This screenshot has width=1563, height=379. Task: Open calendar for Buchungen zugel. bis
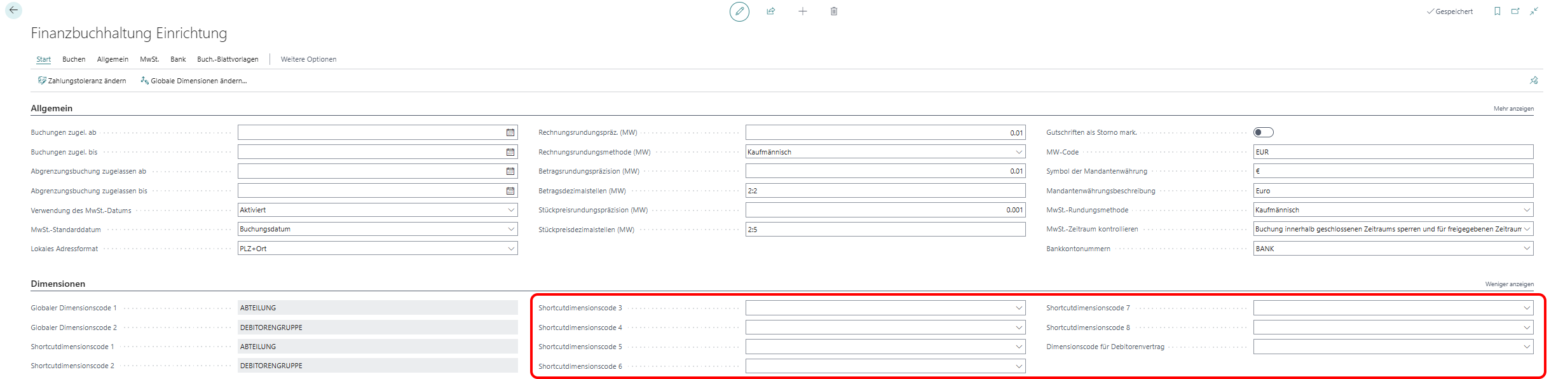pyautogui.click(x=510, y=152)
